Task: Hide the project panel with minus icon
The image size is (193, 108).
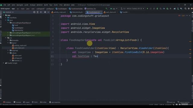Action: (x=48, y=12)
